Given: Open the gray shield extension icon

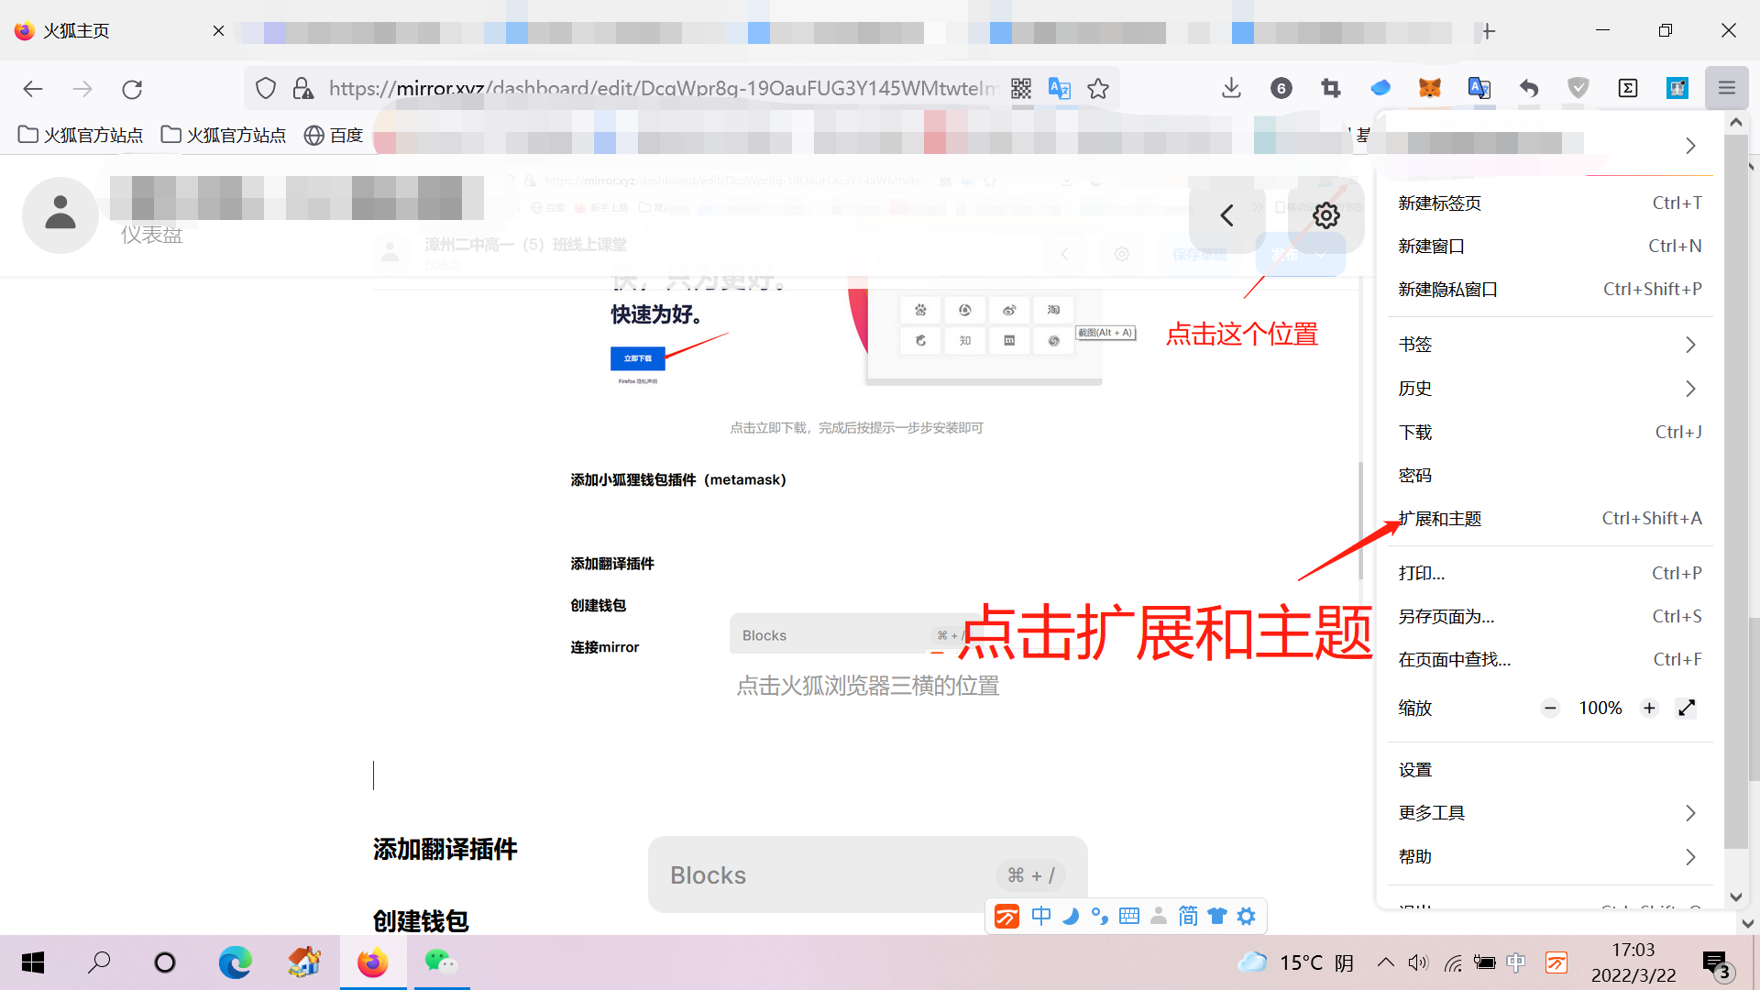Looking at the screenshot, I should coord(1578,88).
